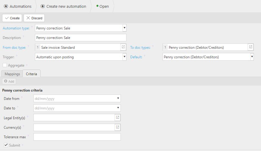Click the Automations lightning breadcrumb icon

(6, 6)
